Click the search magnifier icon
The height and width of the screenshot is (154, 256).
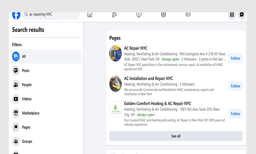26,14
